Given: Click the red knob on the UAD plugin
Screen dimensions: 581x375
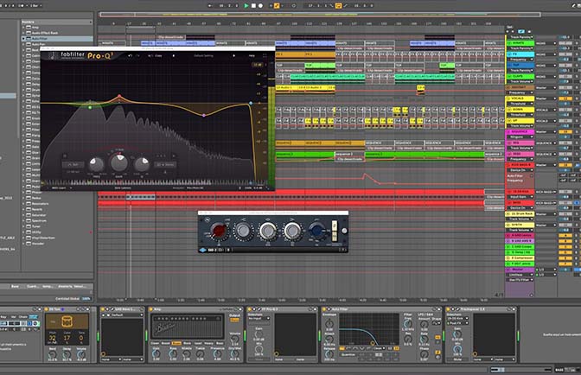Looking at the screenshot, I should coord(219,231).
